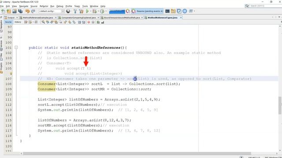Switch editor to Source view
The height and width of the screenshot is (158, 282).
pos(8,22)
